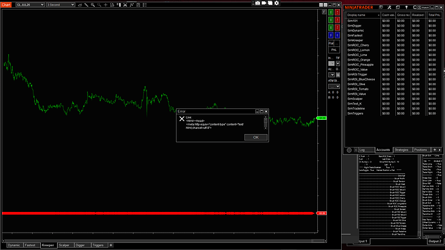Screen dimensions: 445x250
Task: Open the chart properties clipboard icon
Action: pyautogui.click(x=138, y=5)
